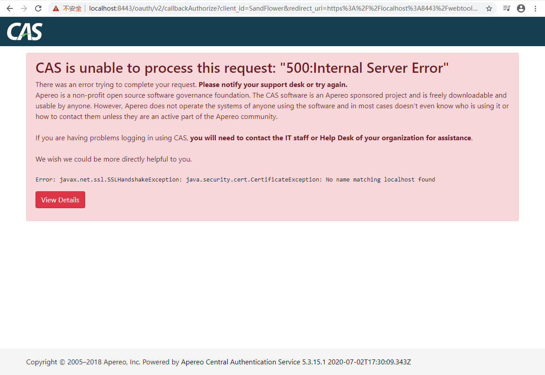545x375 pixels.
Task: Click the View Details button
Action: tap(60, 200)
